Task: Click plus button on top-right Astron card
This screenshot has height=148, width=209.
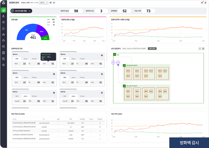Action: pyautogui.click(x=102, y=55)
